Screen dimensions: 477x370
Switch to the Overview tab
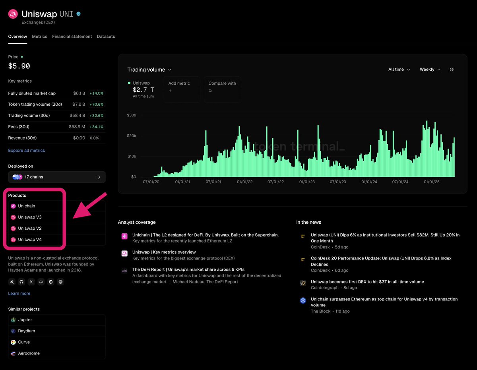point(17,37)
